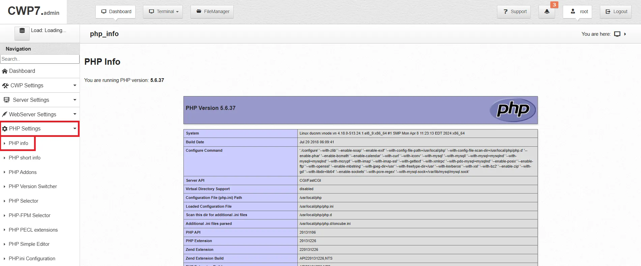Open PHP PECL extensions page
This screenshot has height=266, width=641.
33,230
